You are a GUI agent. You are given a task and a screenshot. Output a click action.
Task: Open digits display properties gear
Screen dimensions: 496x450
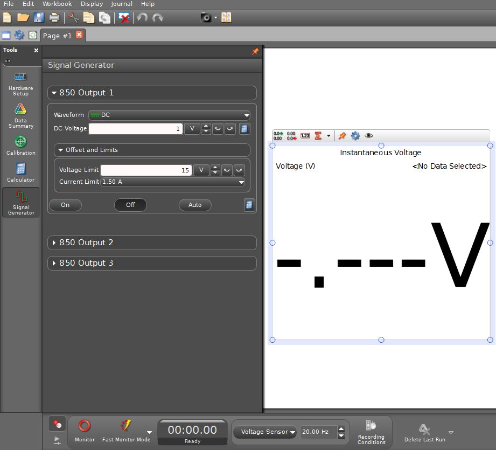tap(355, 136)
